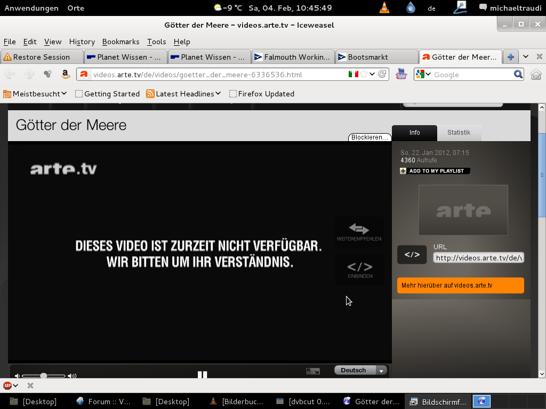Click the Adblock Plus ABP icon
Screen dimensions: 546x409
coord(7,386)
